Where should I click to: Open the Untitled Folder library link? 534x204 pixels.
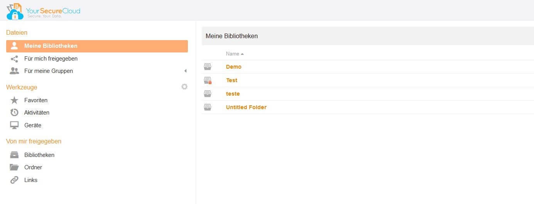(246, 107)
